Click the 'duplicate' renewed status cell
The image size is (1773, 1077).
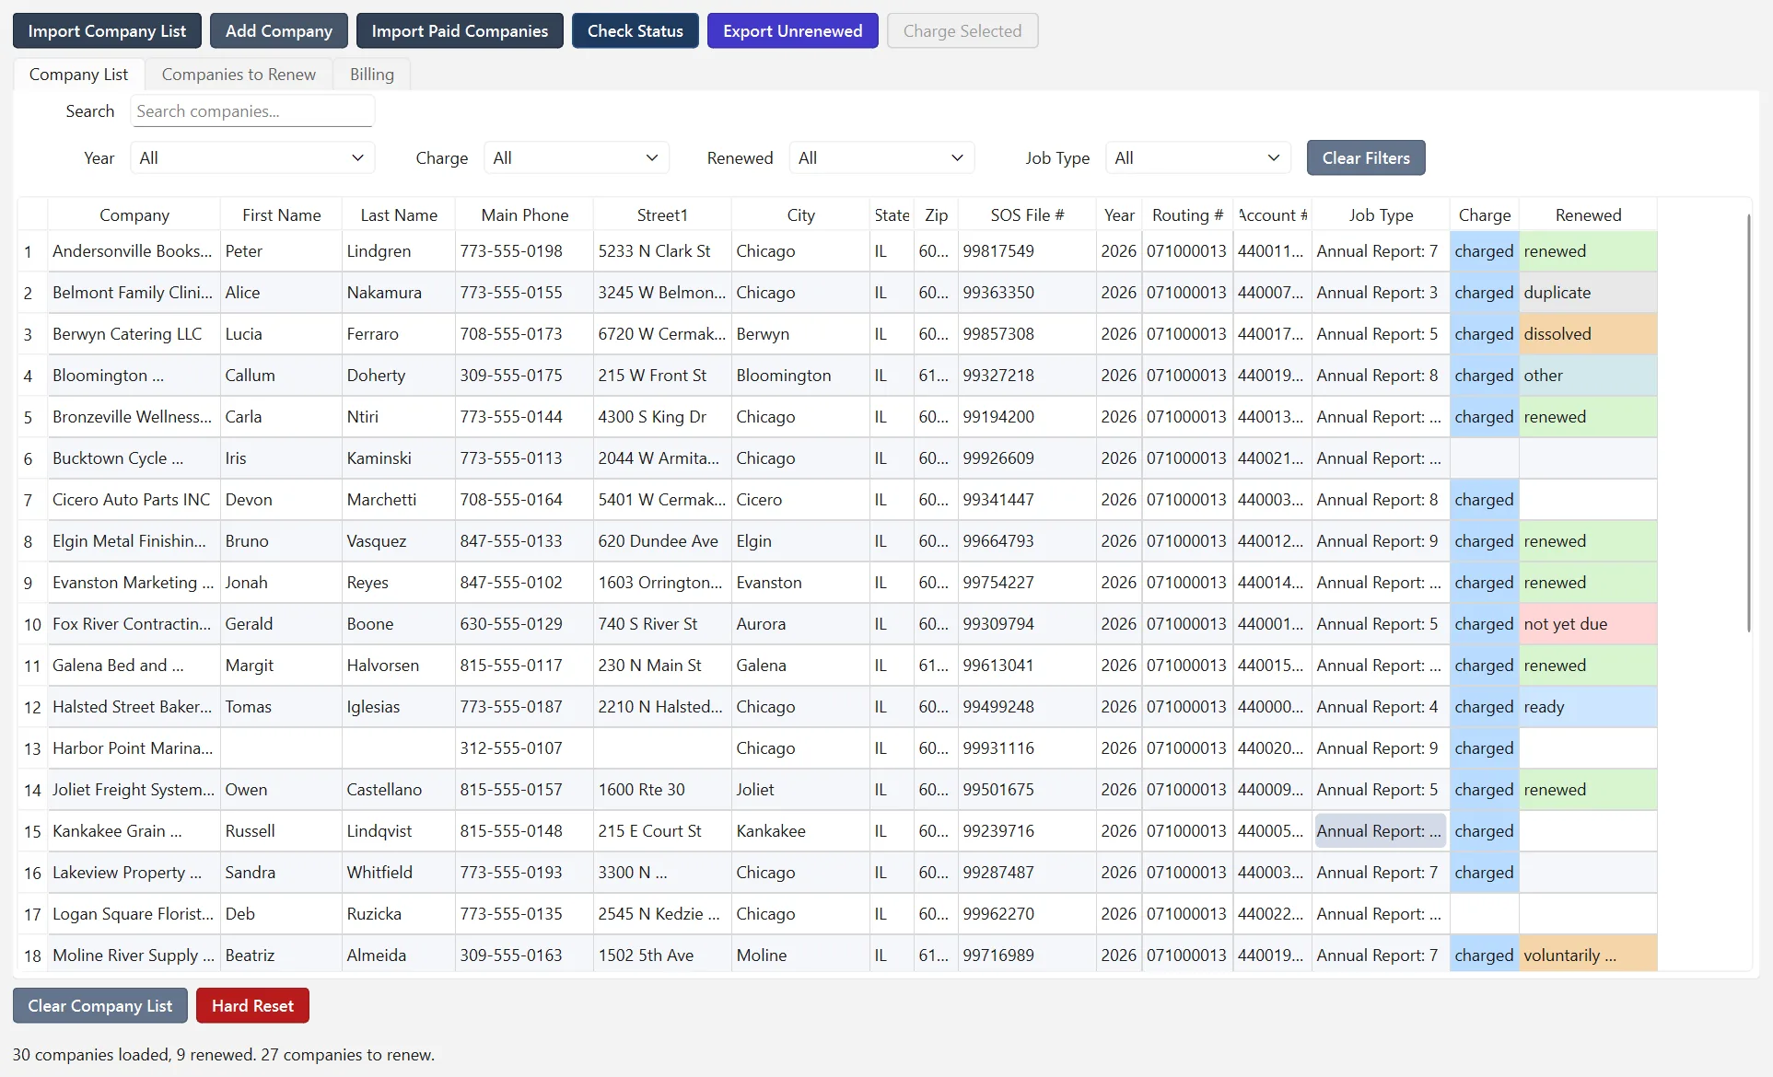pos(1588,293)
